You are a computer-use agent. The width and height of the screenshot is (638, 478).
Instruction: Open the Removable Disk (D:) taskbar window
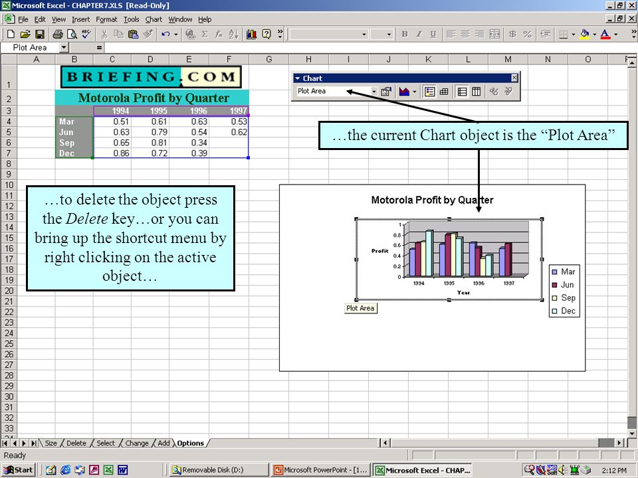(218, 470)
